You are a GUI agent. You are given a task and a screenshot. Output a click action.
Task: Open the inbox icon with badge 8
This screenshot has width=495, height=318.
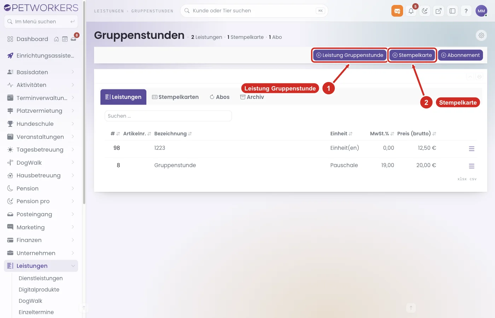coord(74,39)
